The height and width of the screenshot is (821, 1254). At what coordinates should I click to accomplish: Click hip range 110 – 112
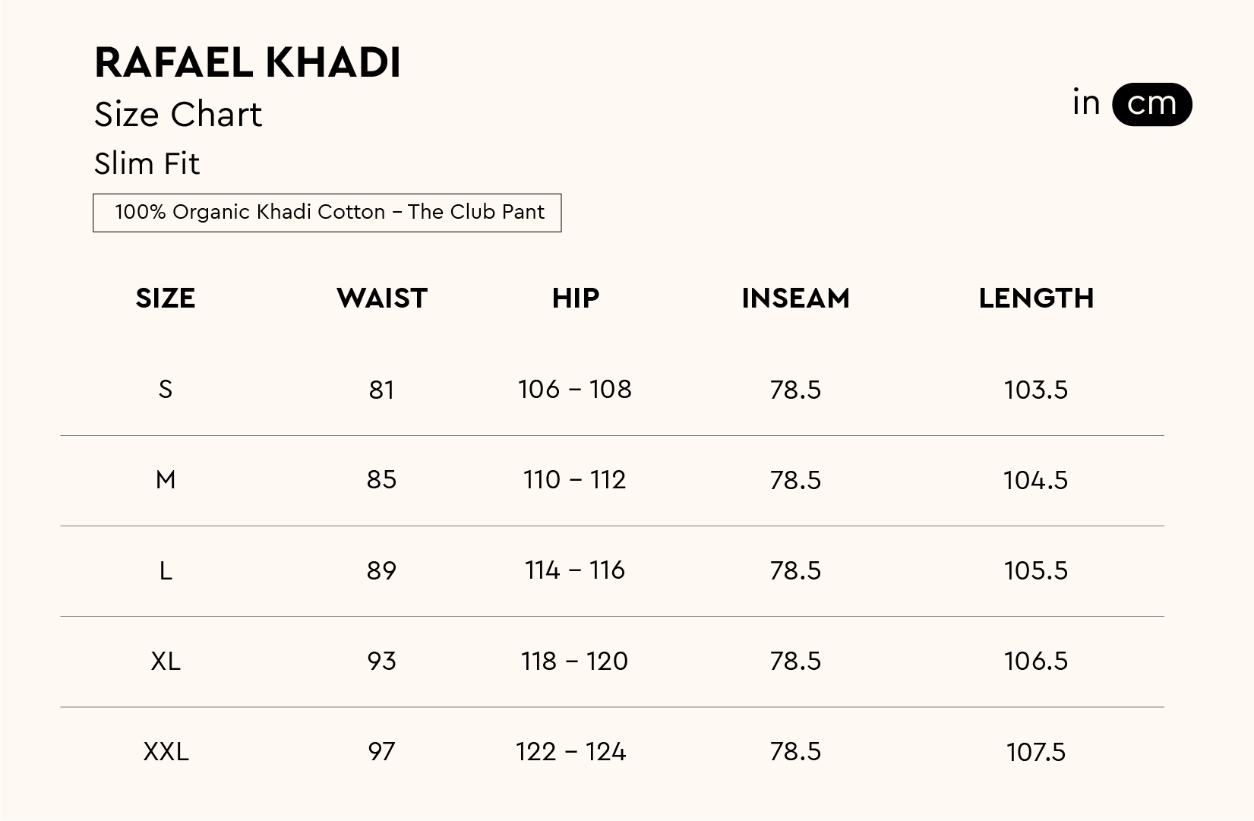point(574,480)
